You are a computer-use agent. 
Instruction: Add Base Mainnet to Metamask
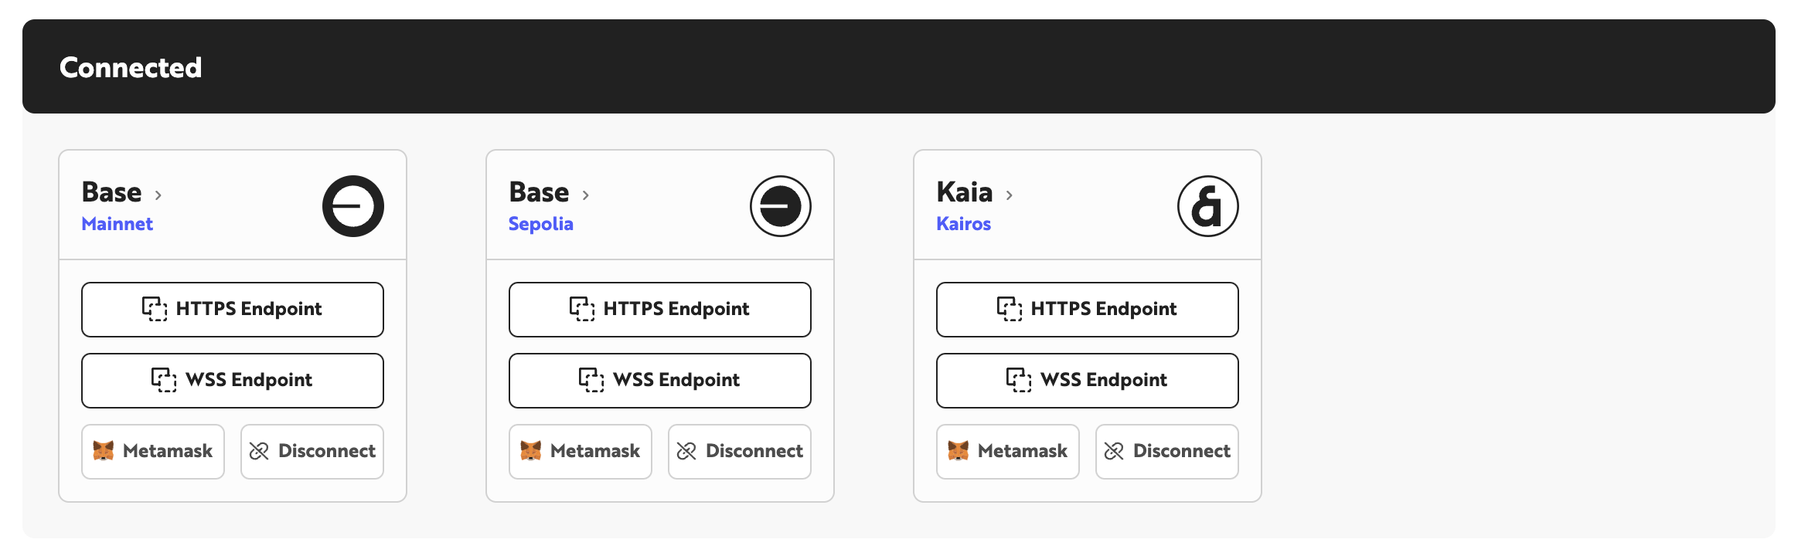153,452
